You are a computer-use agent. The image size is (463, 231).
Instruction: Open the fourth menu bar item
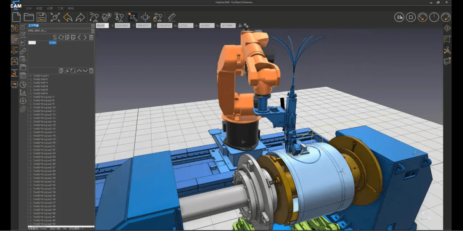61,8
